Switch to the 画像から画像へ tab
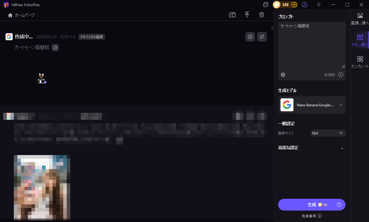 tap(360, 19)
